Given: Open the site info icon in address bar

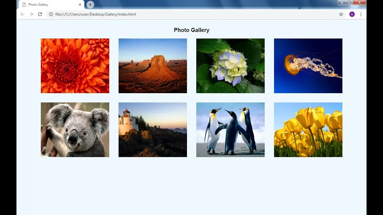Looking at the screenshot, I should (51, 14).
